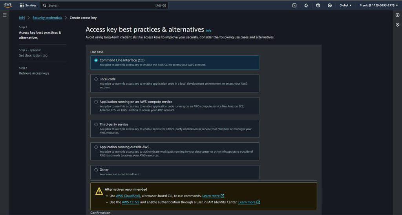The width and height of the screenshot is (402, 215).
Task: Click the Confirmation label
Action: [100, 213]
